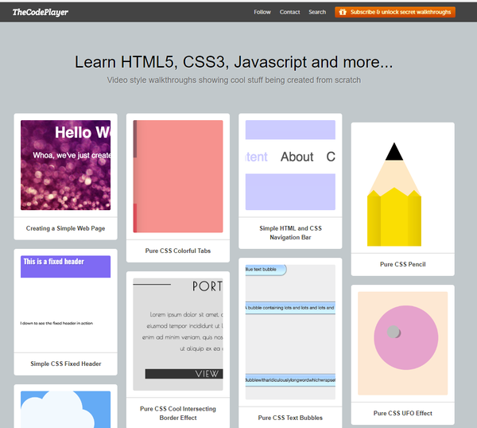The height and width of the screenshot is (428, 477).
Task: Open Pure CSS Pencil title
Action: point(403,264)
